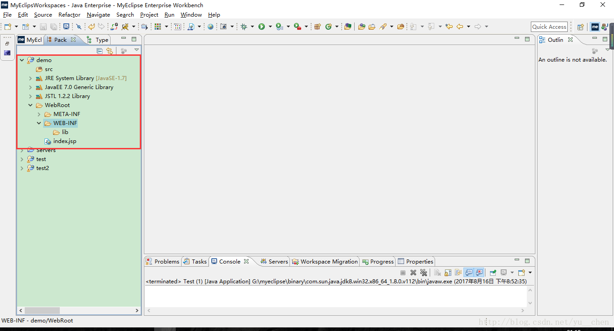Click Package Explorer horizontal scrollbar thumb
614x331 pixels.
(42, 310)
